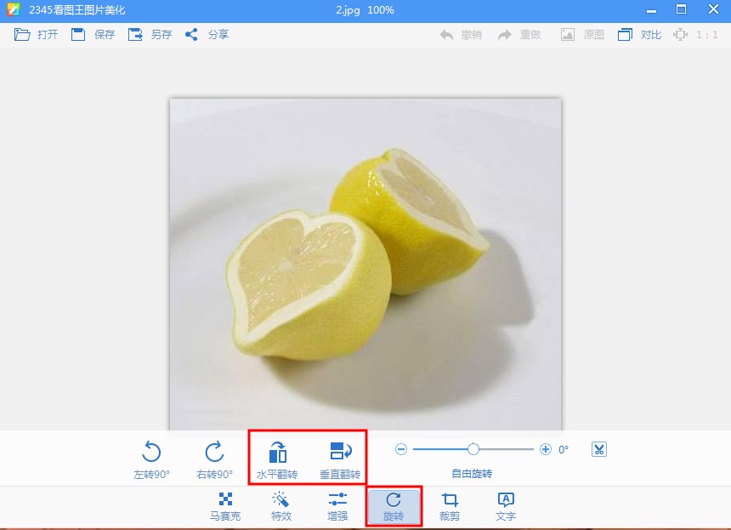Screen dimensions: 731x530
Task: Rotate image right 90 degrees
Action: 214,459
